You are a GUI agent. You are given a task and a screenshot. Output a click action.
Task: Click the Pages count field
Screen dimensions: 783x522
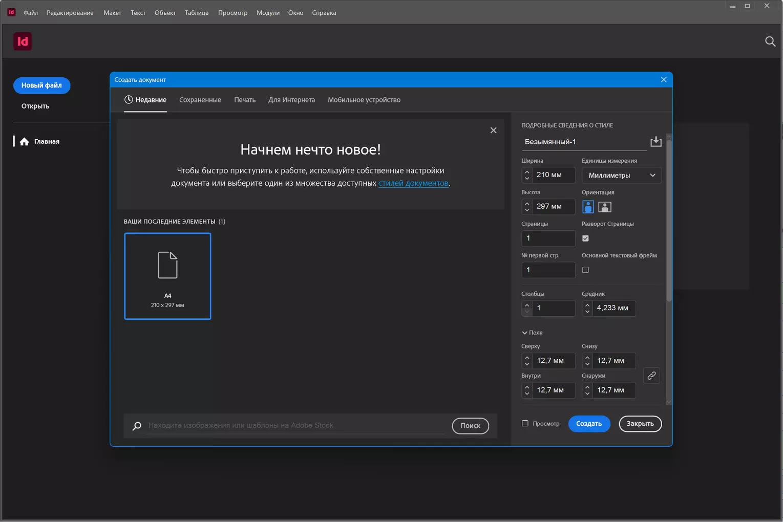click(x=548, y=238)
